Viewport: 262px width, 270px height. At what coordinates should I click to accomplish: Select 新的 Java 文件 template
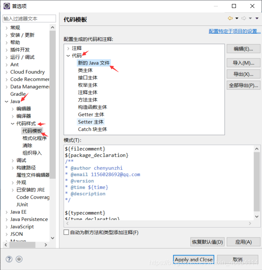coord(93,63)
